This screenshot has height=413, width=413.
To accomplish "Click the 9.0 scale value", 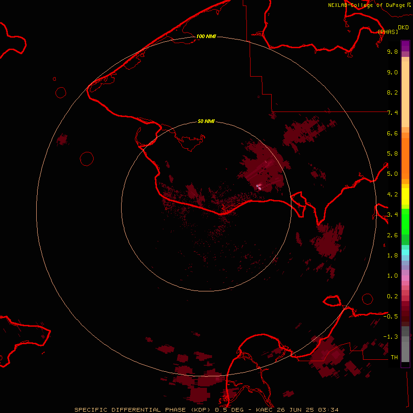I will click(392, 72).
